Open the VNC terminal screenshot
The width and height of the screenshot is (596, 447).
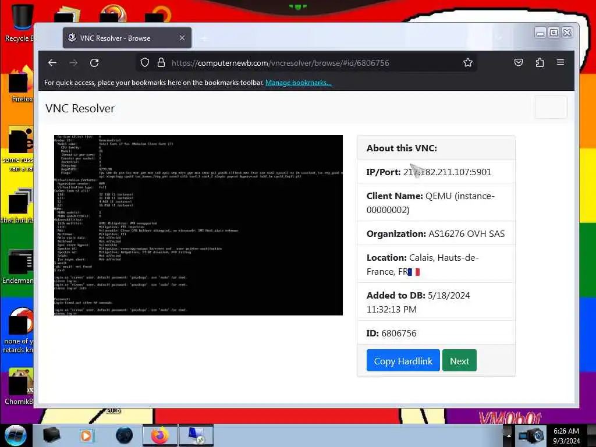tap(198, 225)
